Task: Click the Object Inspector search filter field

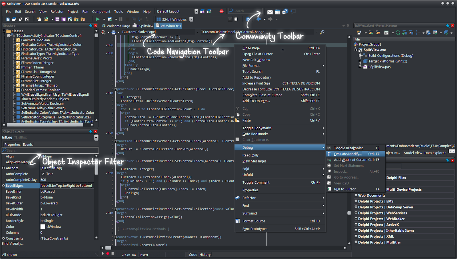Action: (50, 150)
